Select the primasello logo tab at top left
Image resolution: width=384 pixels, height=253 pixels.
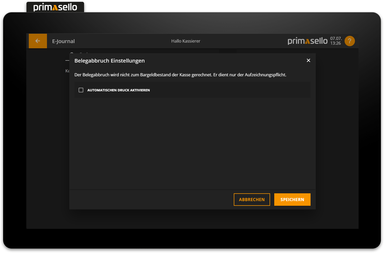click(55, 7)
